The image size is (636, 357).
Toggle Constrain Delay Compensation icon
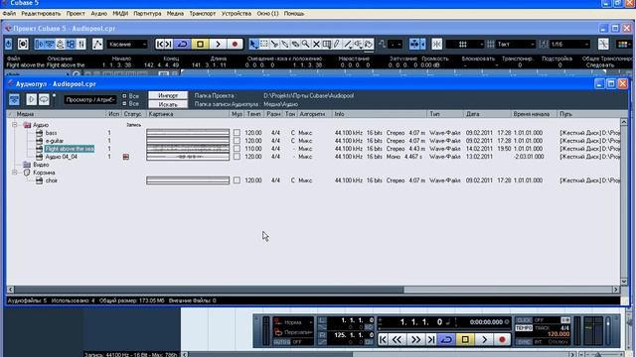click(23, 44)
